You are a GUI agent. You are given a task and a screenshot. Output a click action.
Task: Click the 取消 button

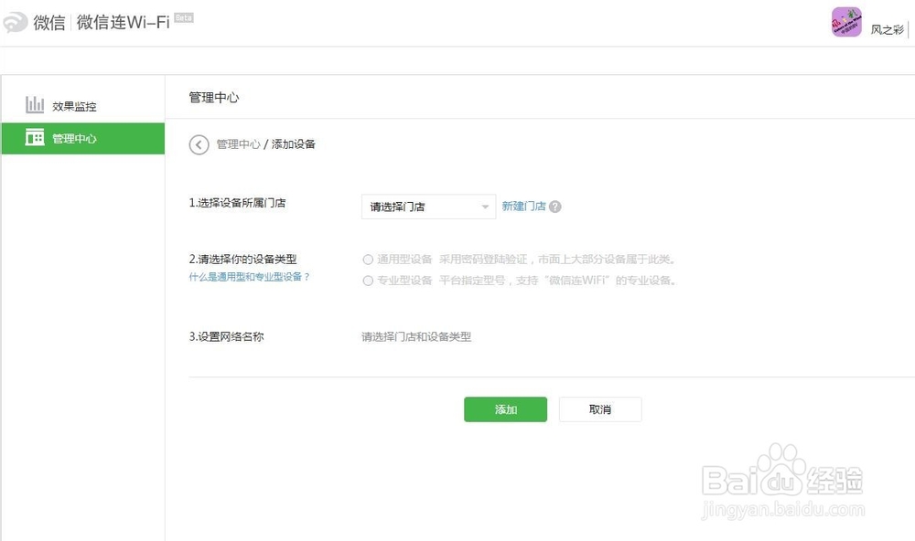click(x=599, y=409)
